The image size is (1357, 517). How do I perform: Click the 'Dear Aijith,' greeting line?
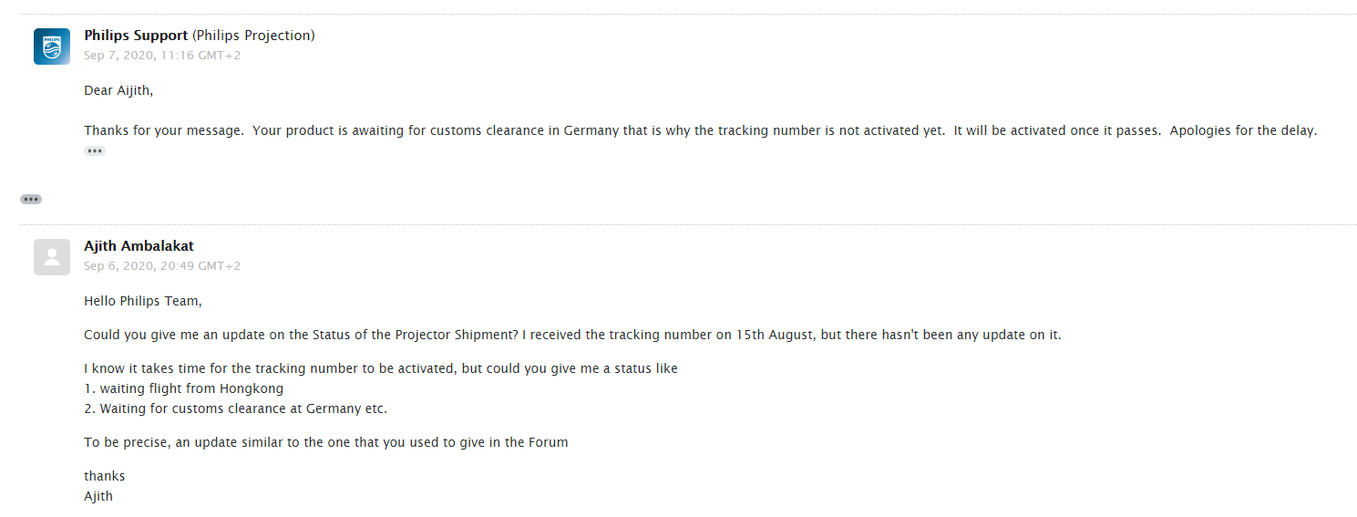(x=118, y=90)
